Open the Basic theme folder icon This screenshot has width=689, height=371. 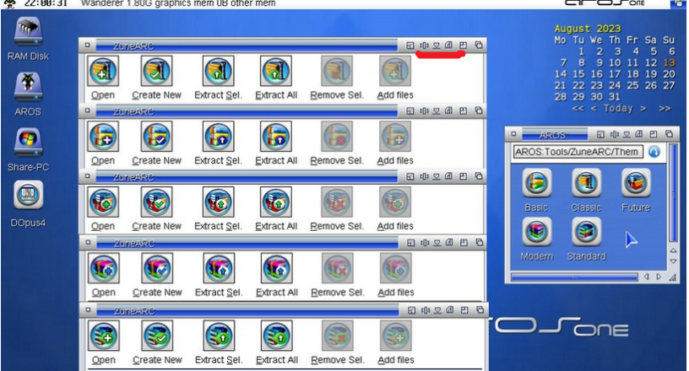536,182
